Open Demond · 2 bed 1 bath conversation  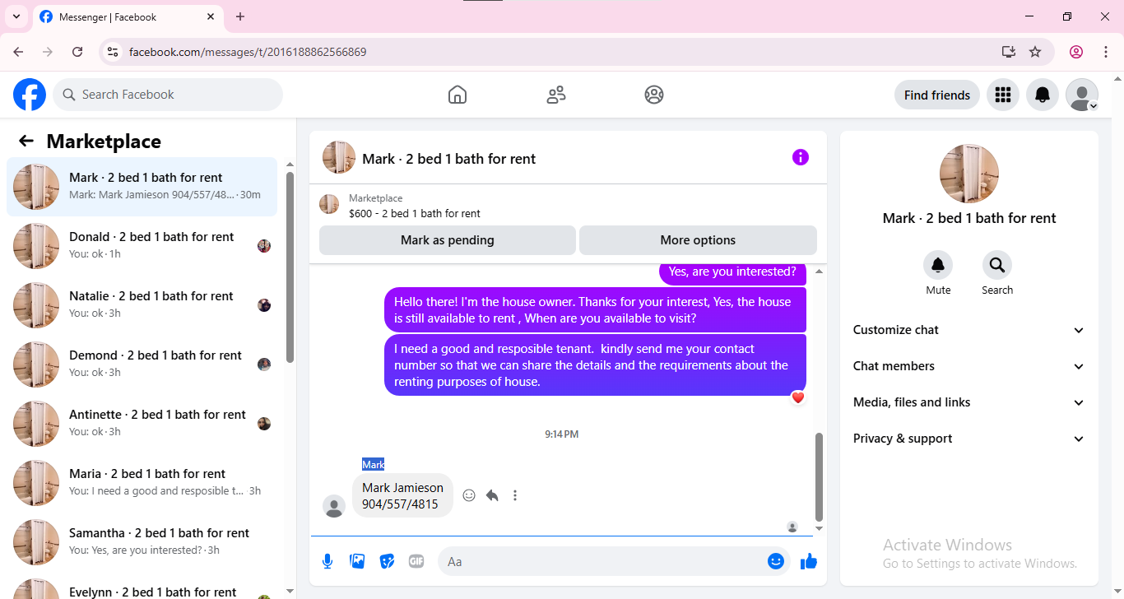tap(142, 365)
